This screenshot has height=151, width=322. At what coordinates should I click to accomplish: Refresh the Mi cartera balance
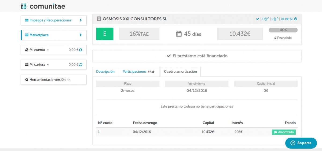(x=81, y=65)
